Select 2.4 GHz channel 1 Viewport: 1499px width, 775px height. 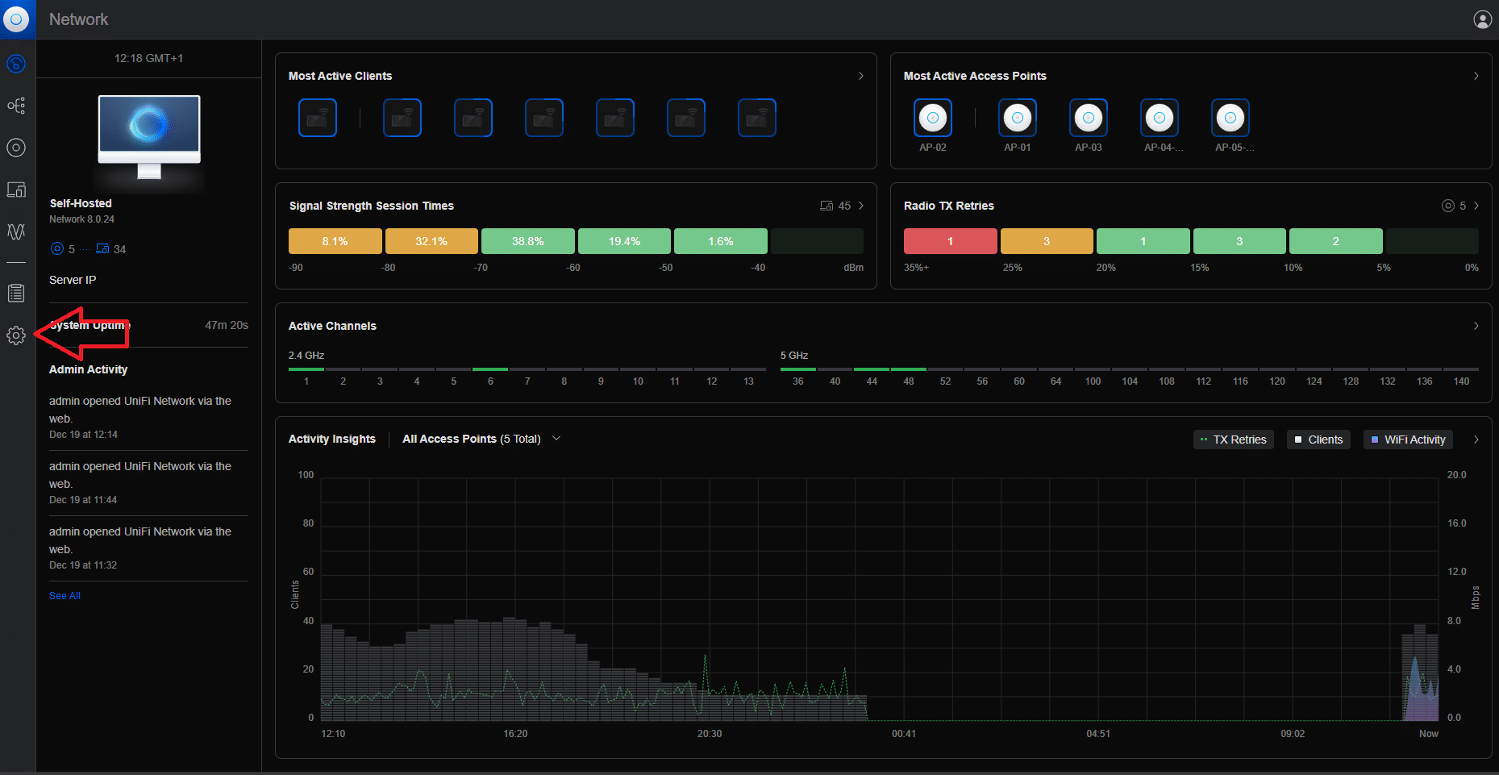[306, 375]
